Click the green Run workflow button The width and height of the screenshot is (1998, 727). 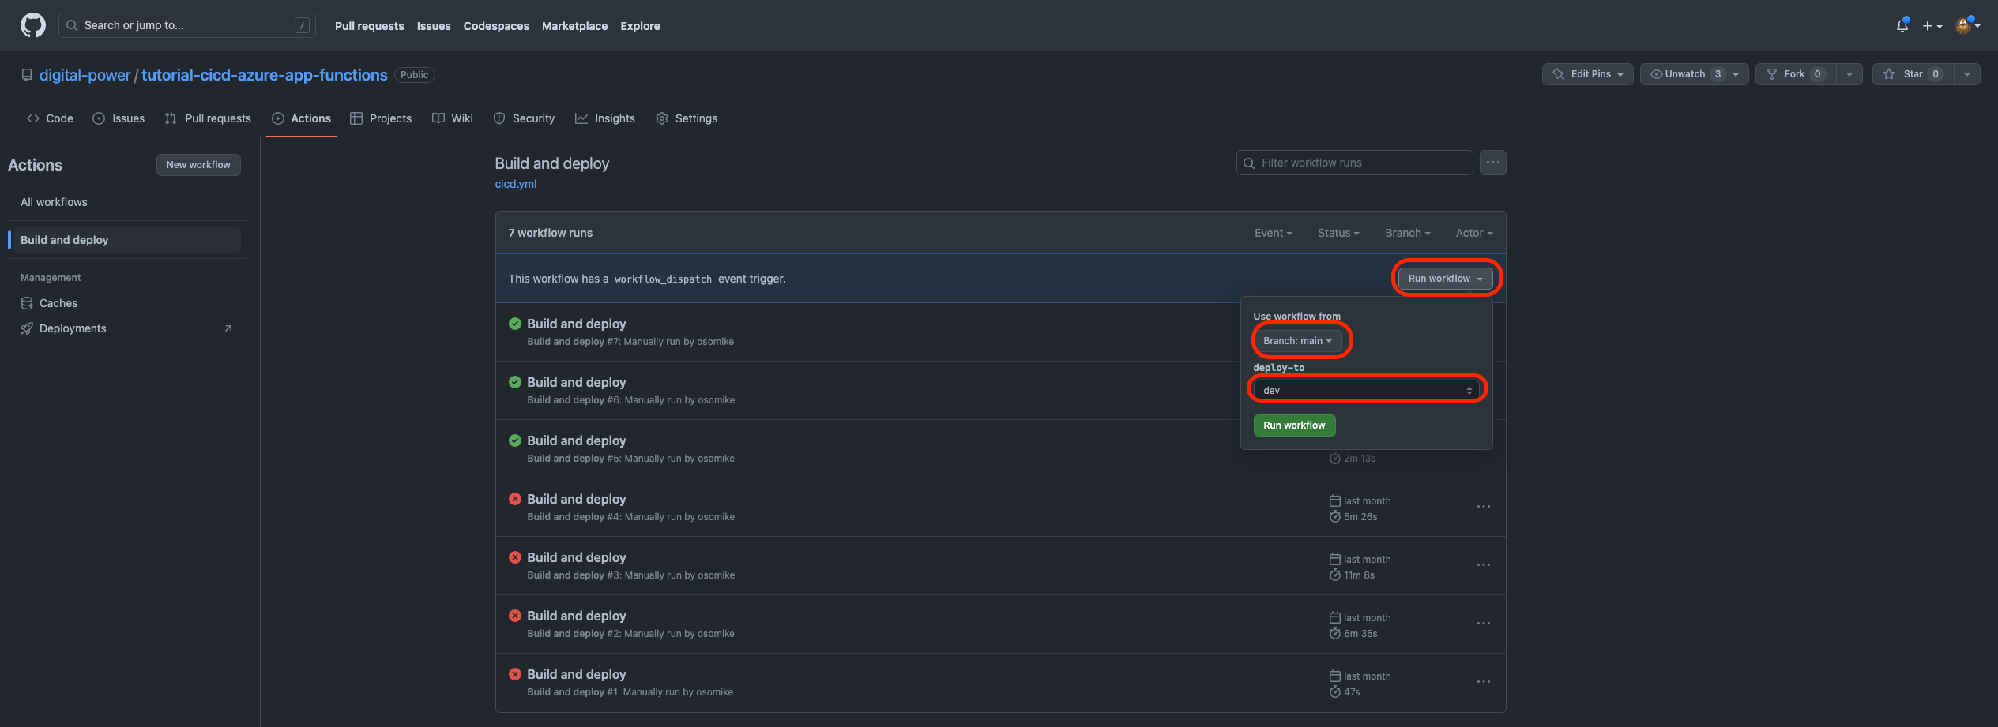1294,425
